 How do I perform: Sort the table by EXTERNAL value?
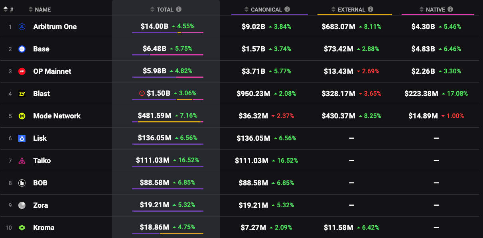click(x=351, y=9)
